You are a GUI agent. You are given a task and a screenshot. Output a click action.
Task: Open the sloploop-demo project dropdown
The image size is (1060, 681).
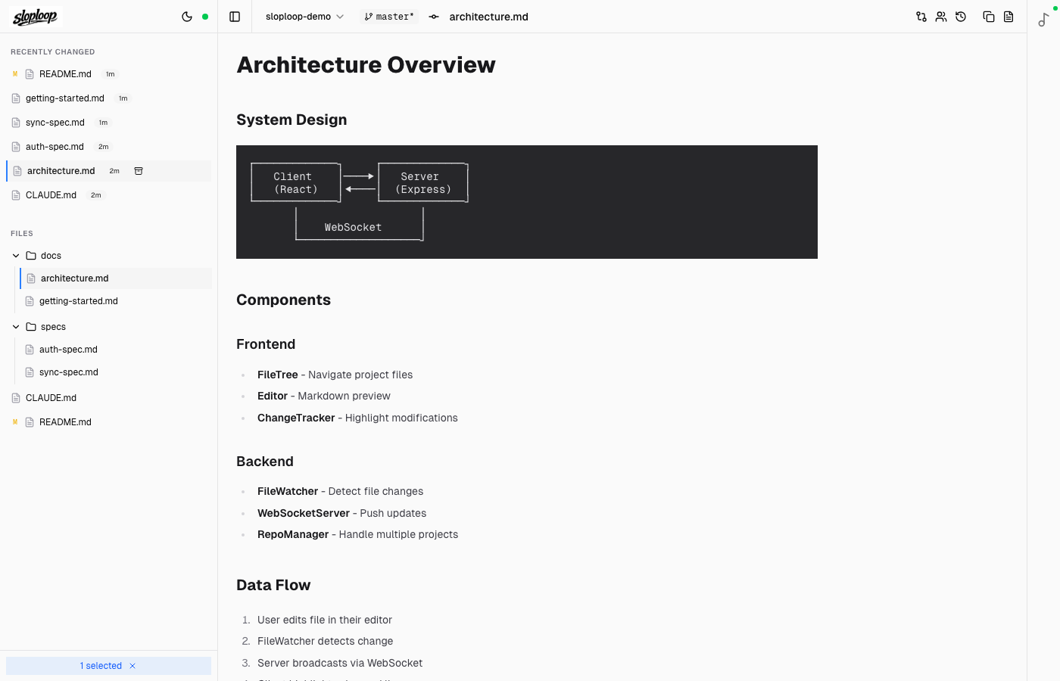(304, 16)
